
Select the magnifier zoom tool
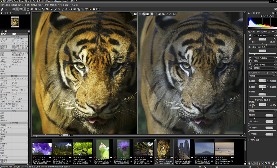(x=40, y=9)
